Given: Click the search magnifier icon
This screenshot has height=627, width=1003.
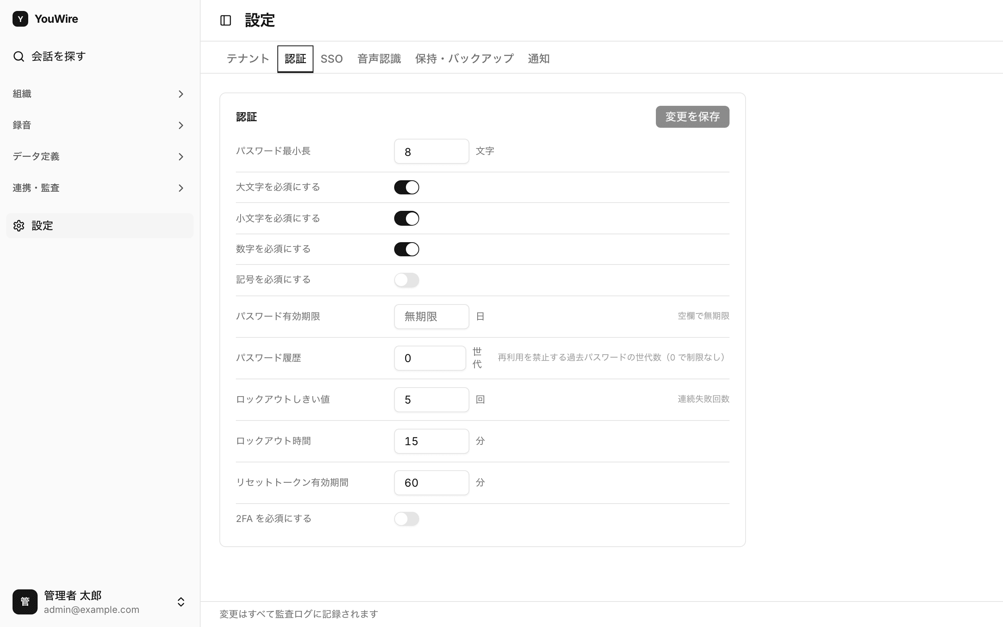Looking at the screenshot, I should click(x=19, y=56).
